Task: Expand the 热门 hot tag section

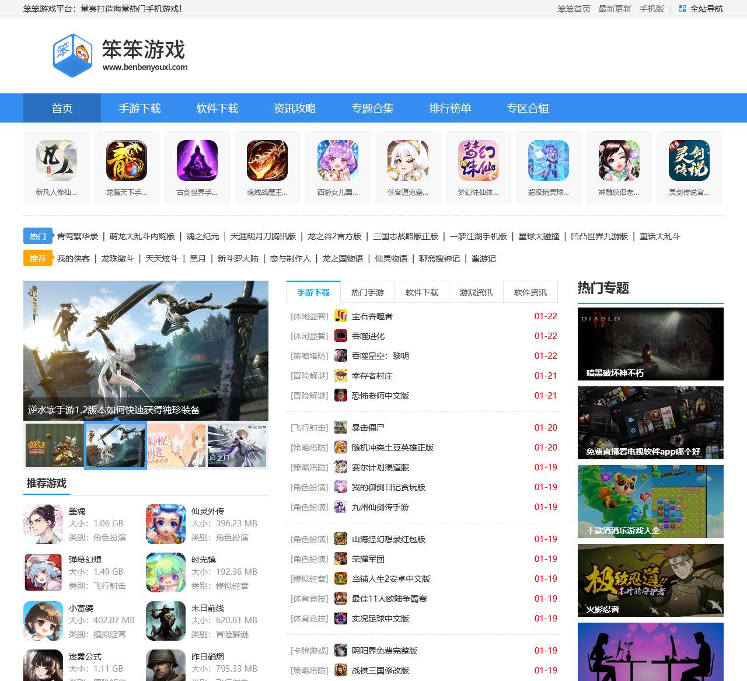Action: click(37, 236)
